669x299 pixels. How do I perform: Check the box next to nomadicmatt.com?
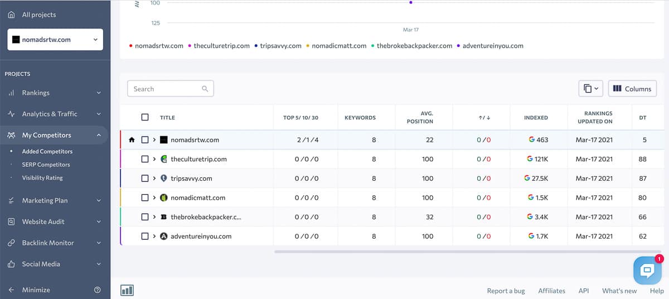click(x=145, y=197)
